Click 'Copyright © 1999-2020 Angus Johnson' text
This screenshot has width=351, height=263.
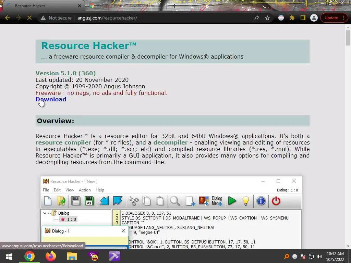tap(90, 86)
